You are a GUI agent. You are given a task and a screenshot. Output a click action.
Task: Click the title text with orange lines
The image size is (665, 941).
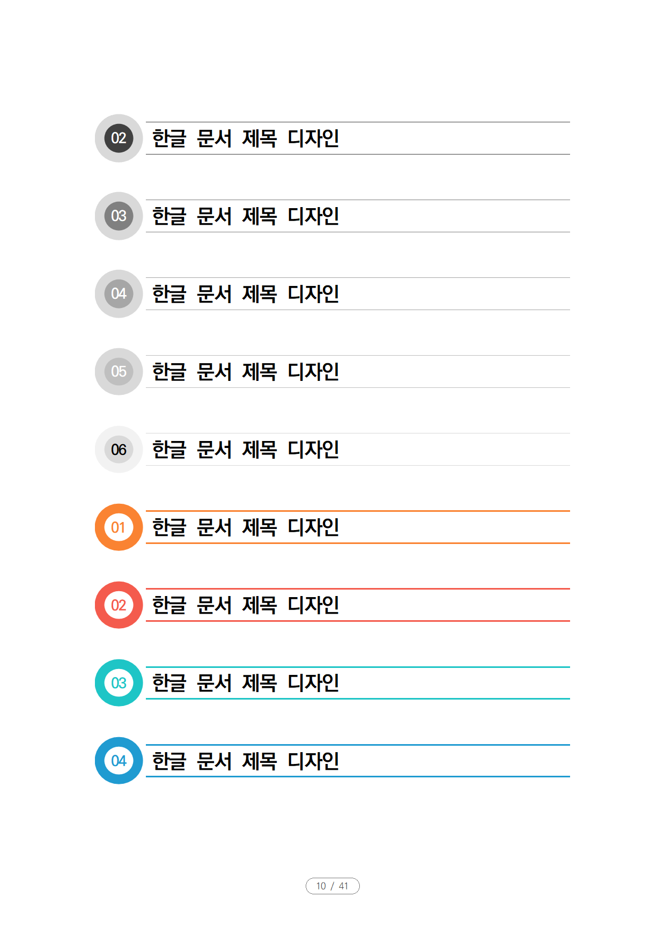click(x=246, y=527)
